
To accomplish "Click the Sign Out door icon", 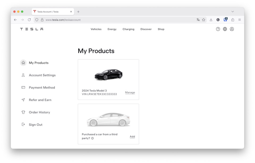I will point(23,124).
